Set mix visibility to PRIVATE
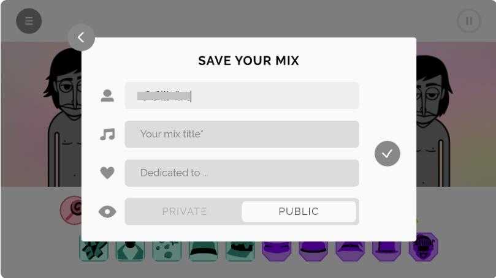 185,211
